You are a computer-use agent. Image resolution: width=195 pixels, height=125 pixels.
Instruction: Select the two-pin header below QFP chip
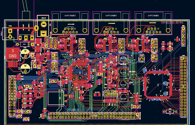[136, 106]
